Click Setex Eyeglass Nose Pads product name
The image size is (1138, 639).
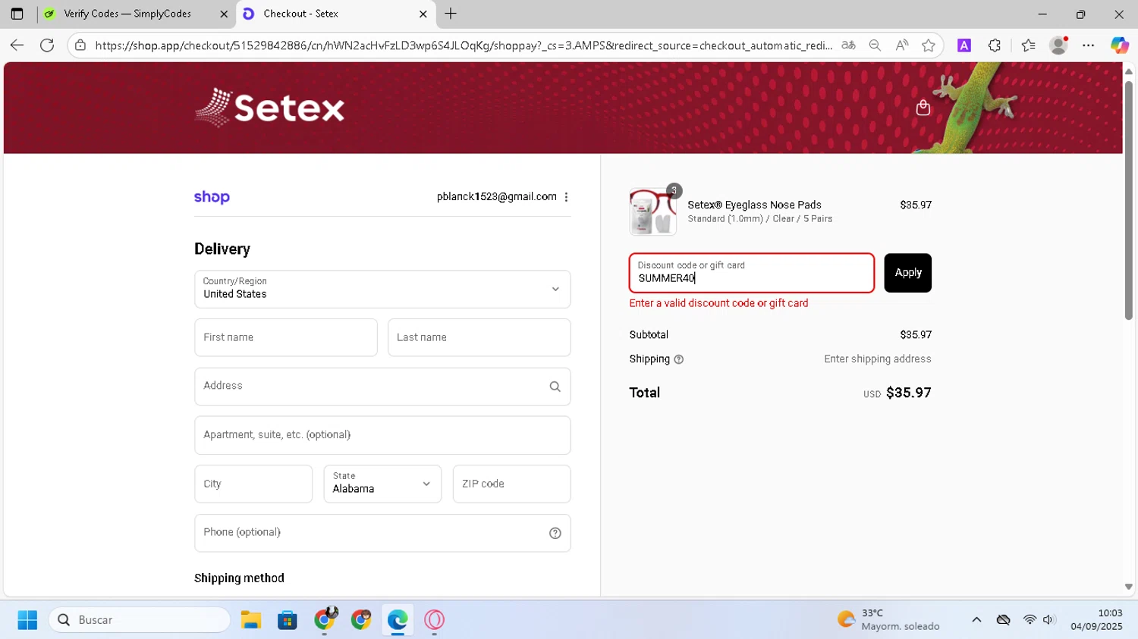pos(754,205)
